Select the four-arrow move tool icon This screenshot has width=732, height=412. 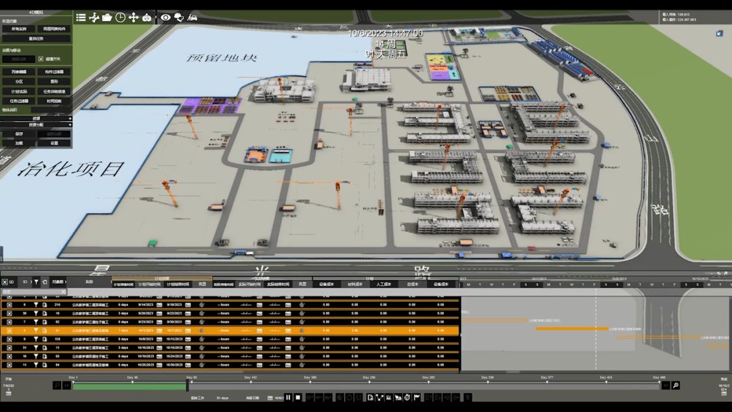tap(134, 18)
